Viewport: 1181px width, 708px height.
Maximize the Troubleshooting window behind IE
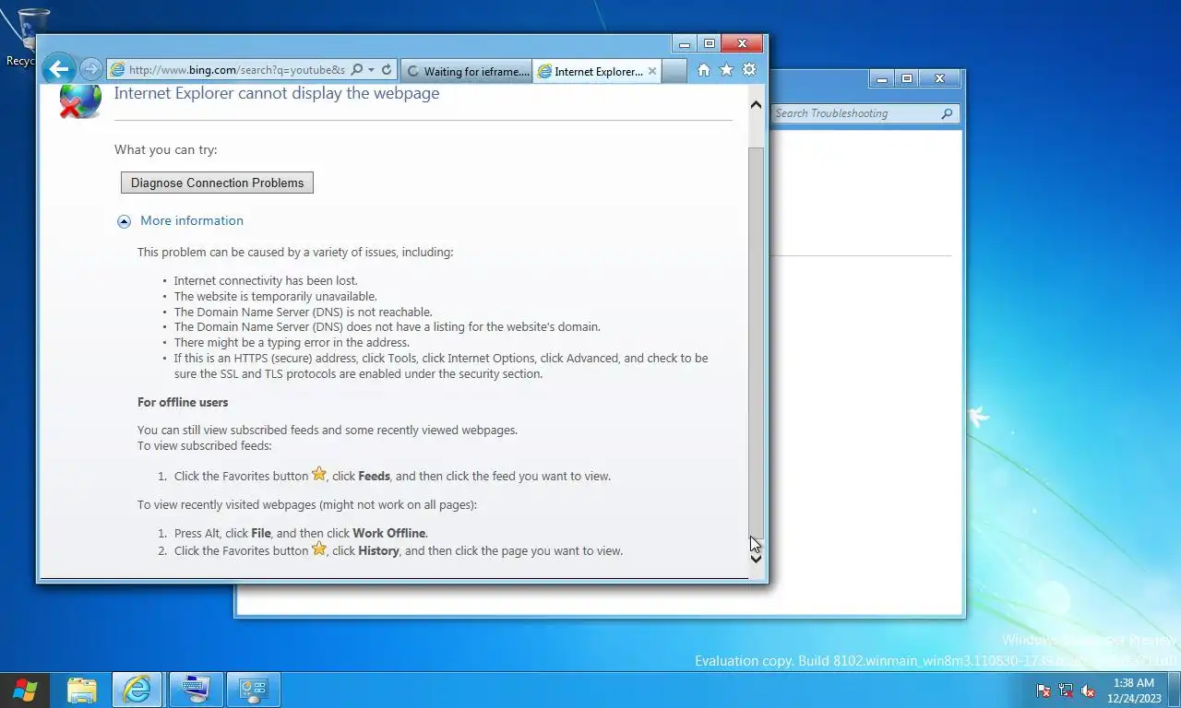click(907, 78)
